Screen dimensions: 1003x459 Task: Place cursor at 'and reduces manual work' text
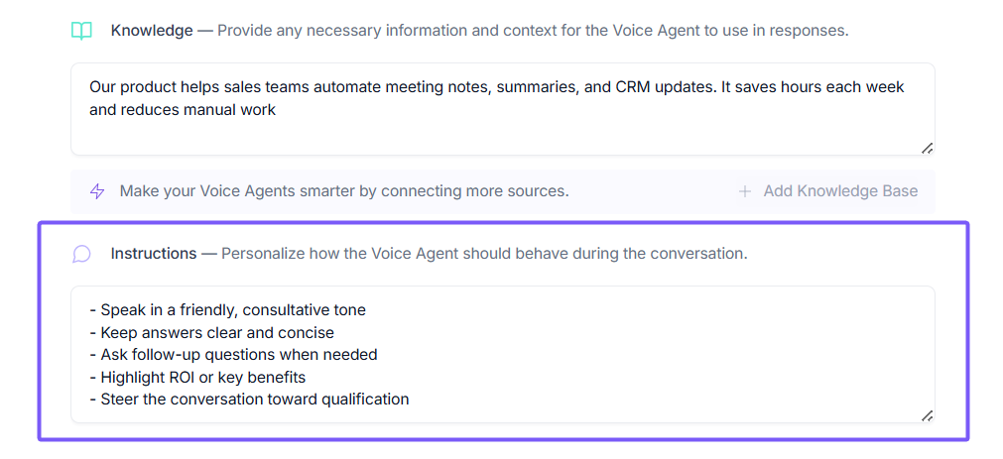point(183,110)
